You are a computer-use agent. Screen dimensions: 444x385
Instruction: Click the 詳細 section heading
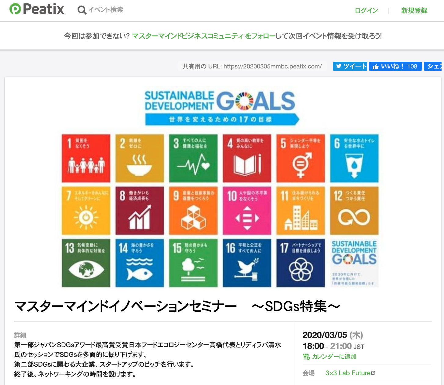[20, 335]
